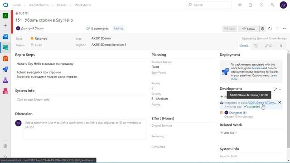290x163 pixels.
Task: Open the ДУ account avatar menu
Action: (x=283, y=5)
